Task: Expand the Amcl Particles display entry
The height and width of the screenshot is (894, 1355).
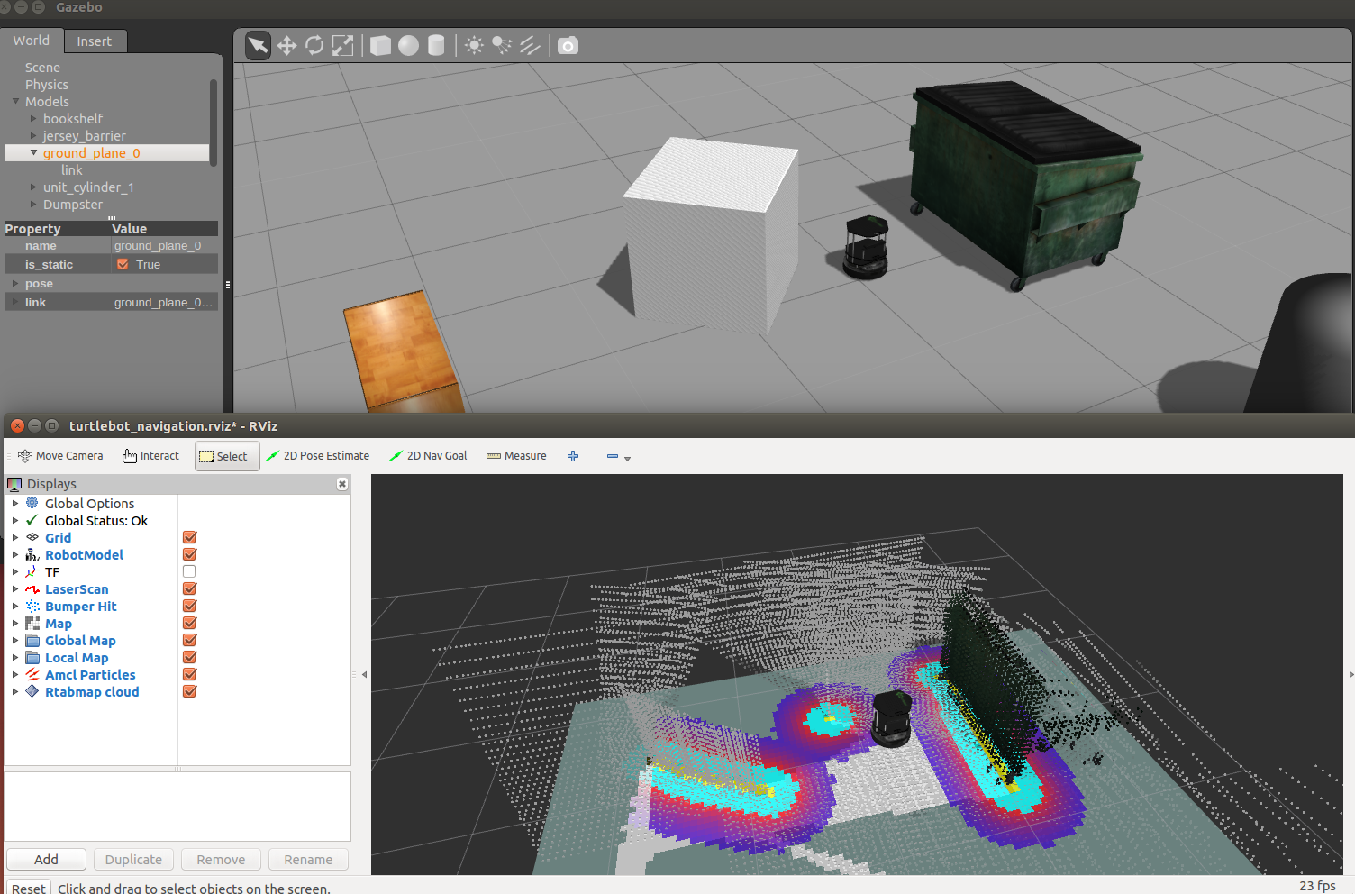Action: pyautogui.click(x=15, y=674)
